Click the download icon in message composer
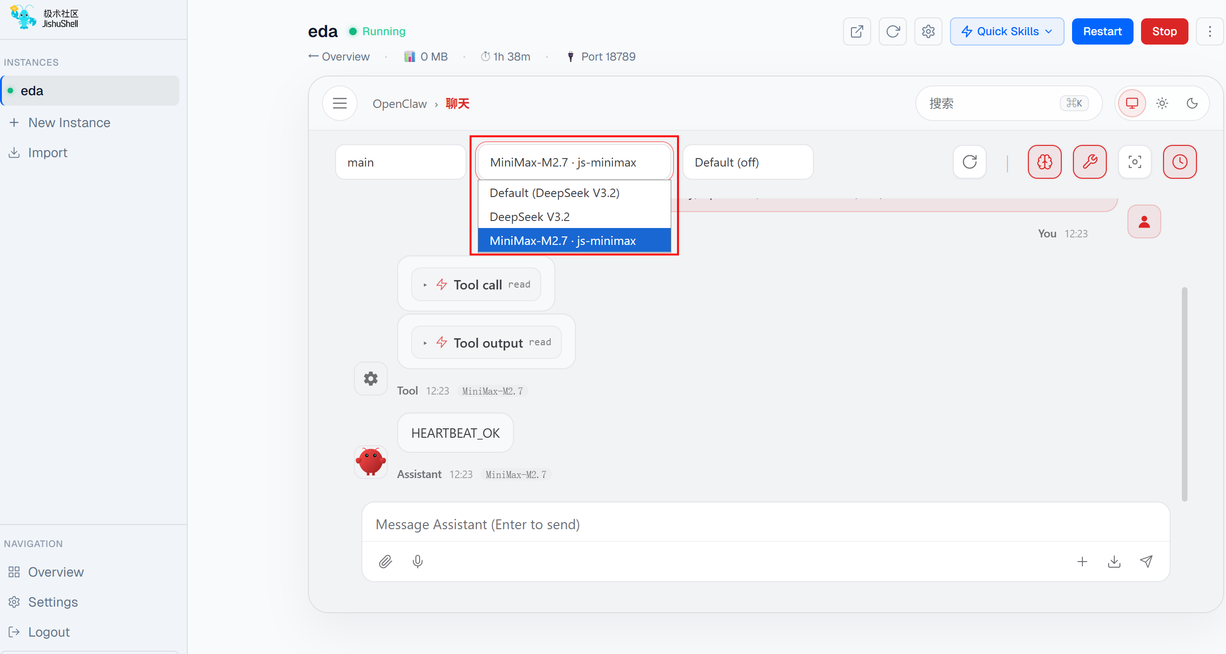The height and width of the screenshot is (654, 1226). click(x=1114, y=562)
